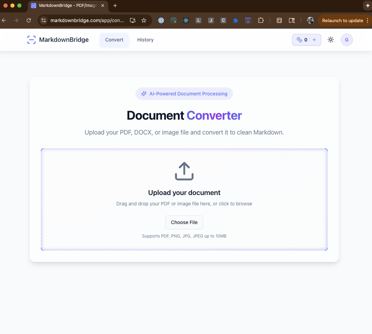Reload the page
The height and width of the screenshot is (334, 372).
pyautogui.click(x=29, y=21)
